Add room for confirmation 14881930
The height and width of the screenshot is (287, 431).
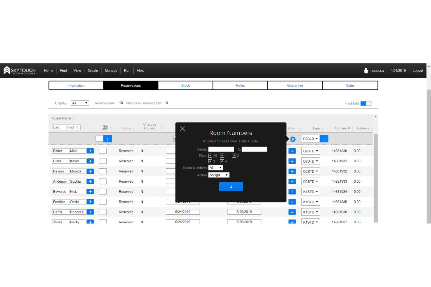(292, 151)
